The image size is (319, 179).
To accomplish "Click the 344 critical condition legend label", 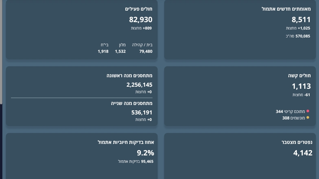I will 290,111.
